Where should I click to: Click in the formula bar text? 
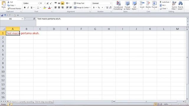click(49, 19)
